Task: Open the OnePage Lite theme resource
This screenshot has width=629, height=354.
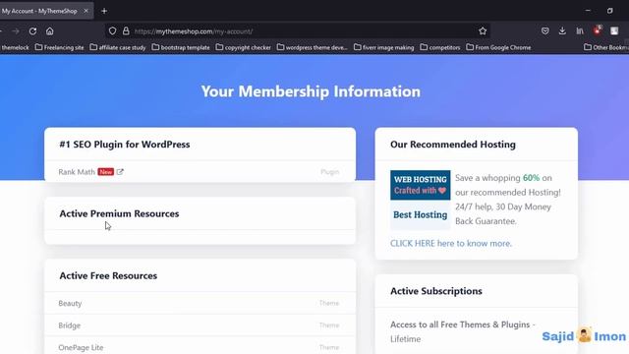Action: (x=81, y=347)
